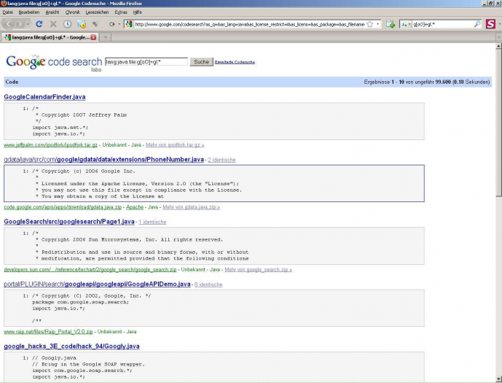
Task: Reload the page with the refresh icon
Action: (x=39, y=24)
